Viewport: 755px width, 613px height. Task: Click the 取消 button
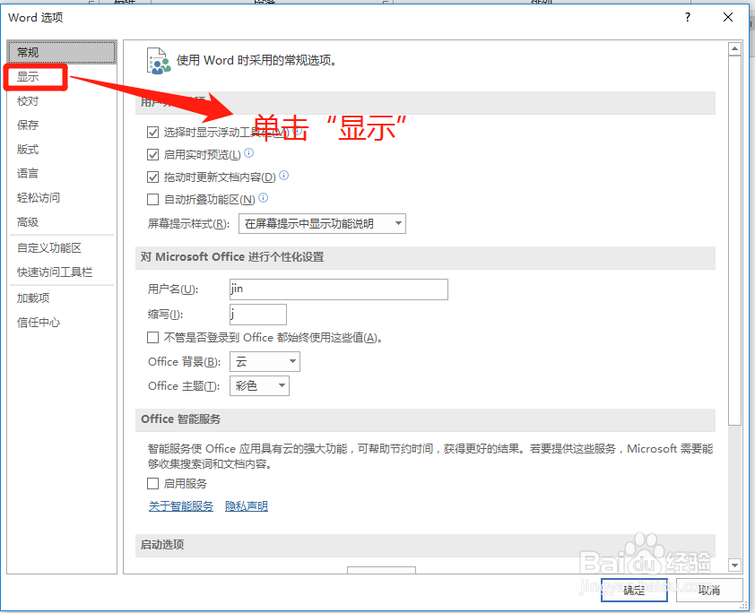[x=709, y=590]
